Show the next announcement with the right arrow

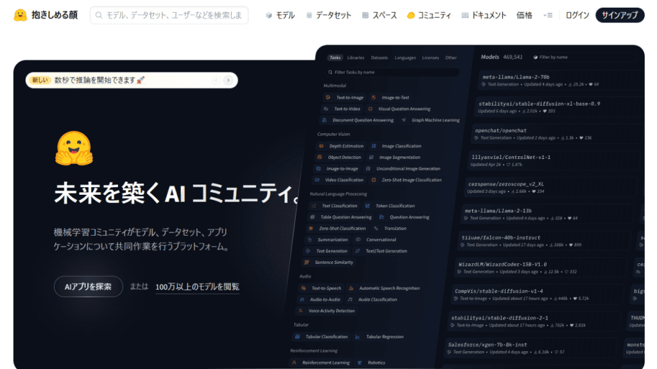pos(228,80)
